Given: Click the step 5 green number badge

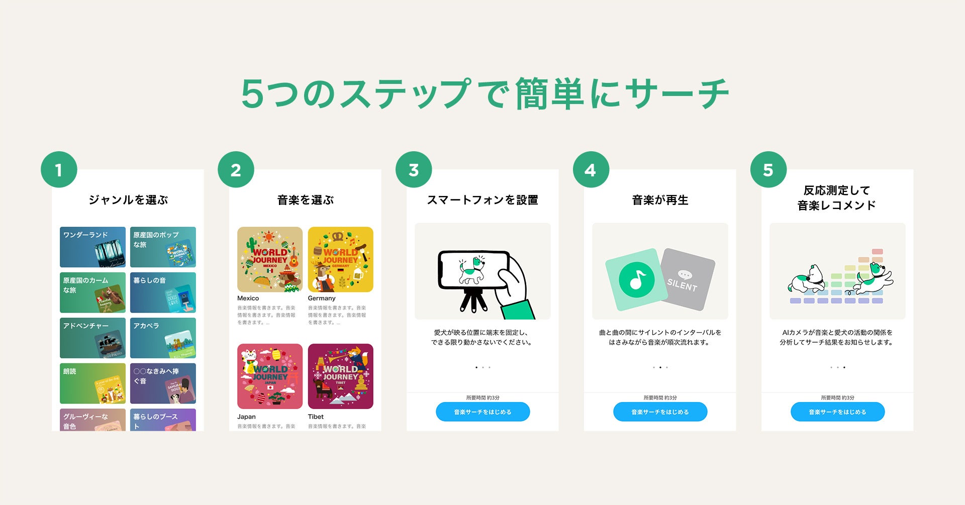Looking at the screenshot, I should 768,170.
